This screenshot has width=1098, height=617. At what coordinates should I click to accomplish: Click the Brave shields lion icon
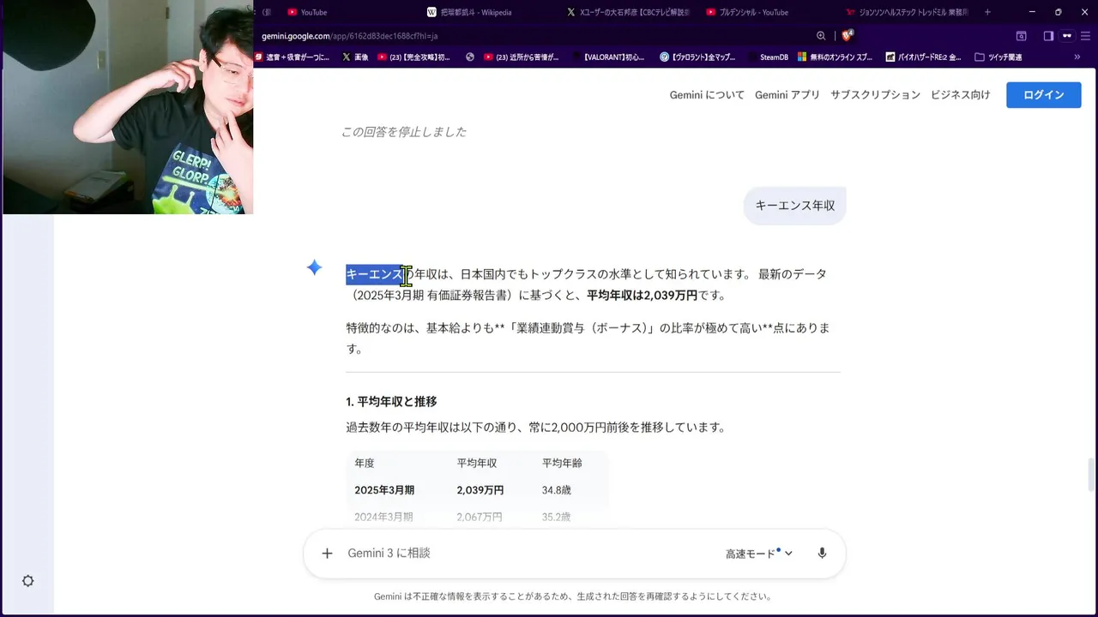click(x=848, y=36)
